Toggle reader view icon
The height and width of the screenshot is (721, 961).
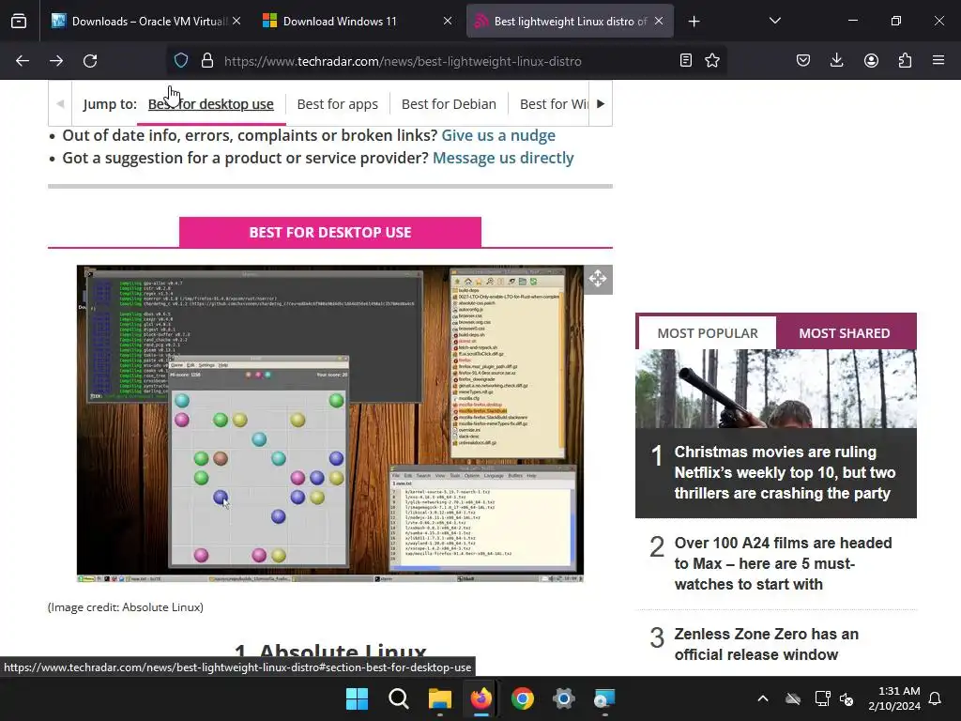pos(686,61)
